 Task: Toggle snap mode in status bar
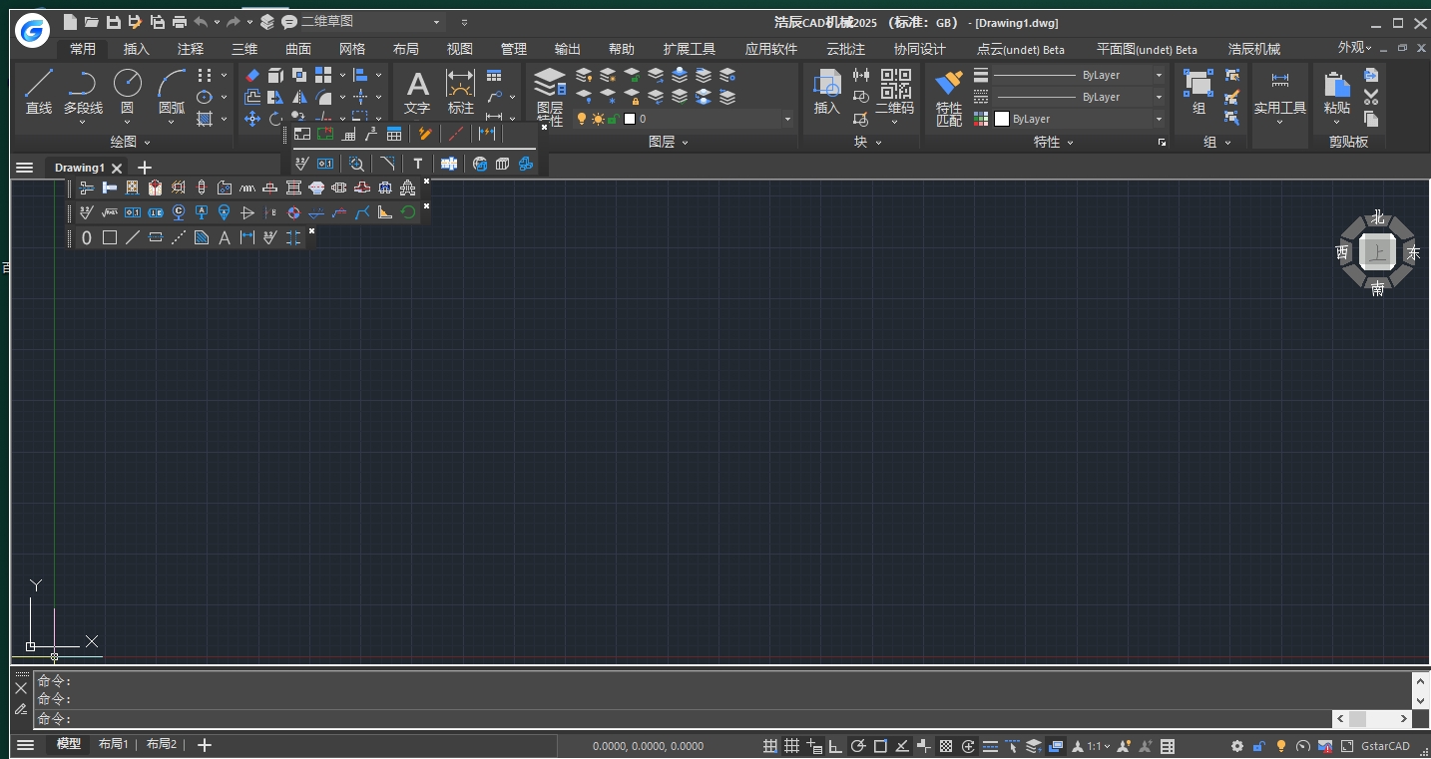click(x=770, y=746)
